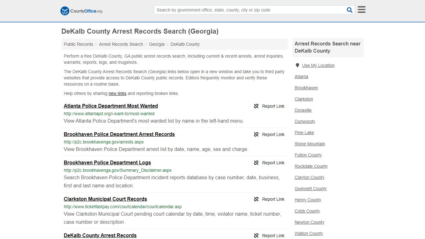The width and height of the screenshot is (425, 239).
Task: Click the Arrest Records Search near DeKalb County heading
Action: [328, 47]
